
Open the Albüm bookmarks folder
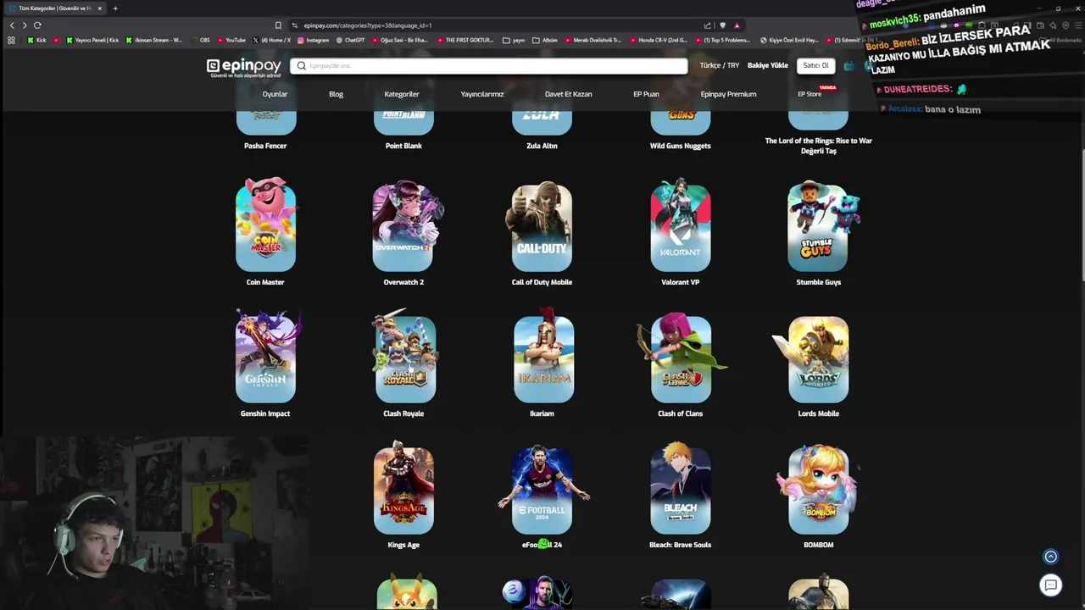click(545, 40)
